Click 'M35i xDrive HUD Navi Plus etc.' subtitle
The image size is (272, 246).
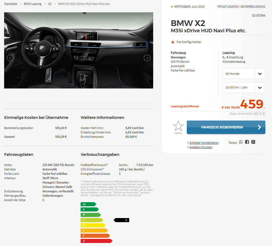(x=208, y=31)
